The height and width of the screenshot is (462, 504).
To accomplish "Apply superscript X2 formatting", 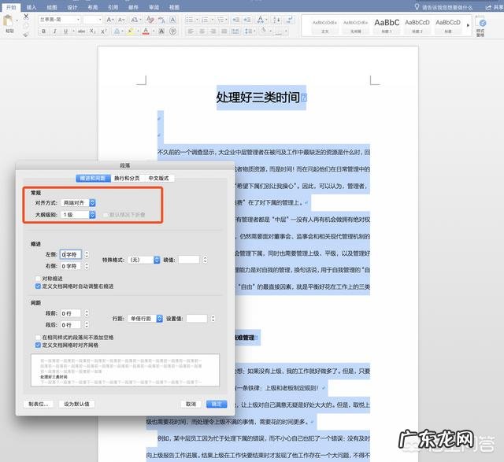I will point(103,31).
